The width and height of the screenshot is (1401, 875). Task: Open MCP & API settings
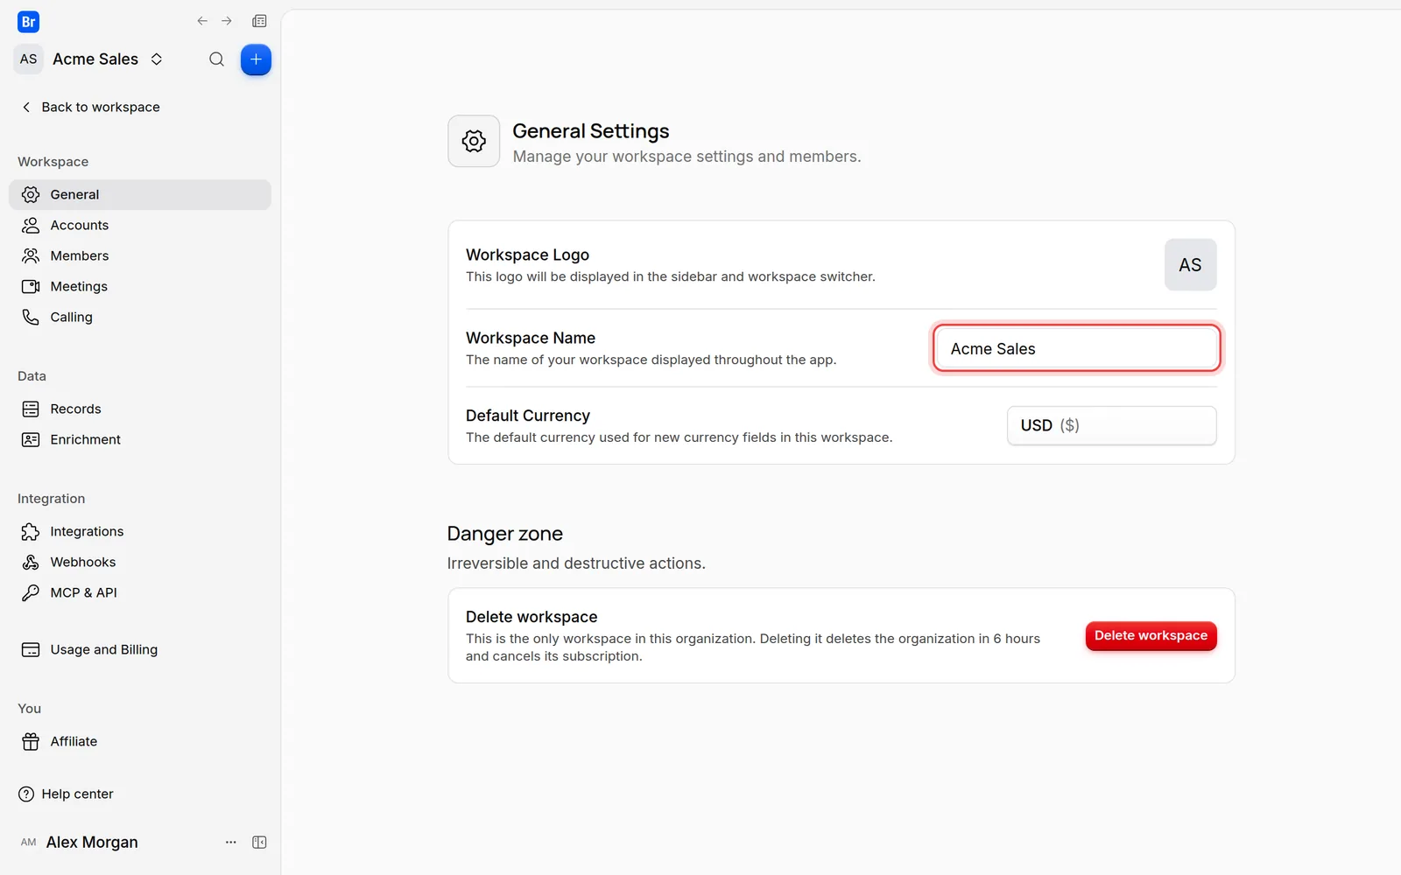tap(140, 592)
